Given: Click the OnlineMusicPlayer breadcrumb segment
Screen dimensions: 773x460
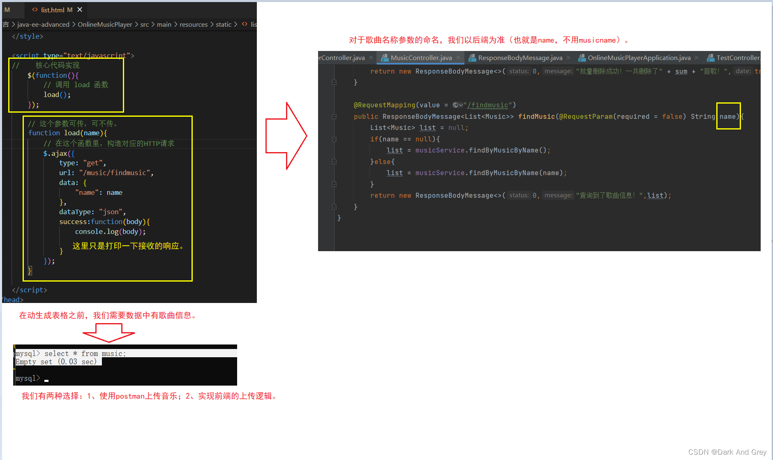Looking at the screenshot, I should (105, 25).
